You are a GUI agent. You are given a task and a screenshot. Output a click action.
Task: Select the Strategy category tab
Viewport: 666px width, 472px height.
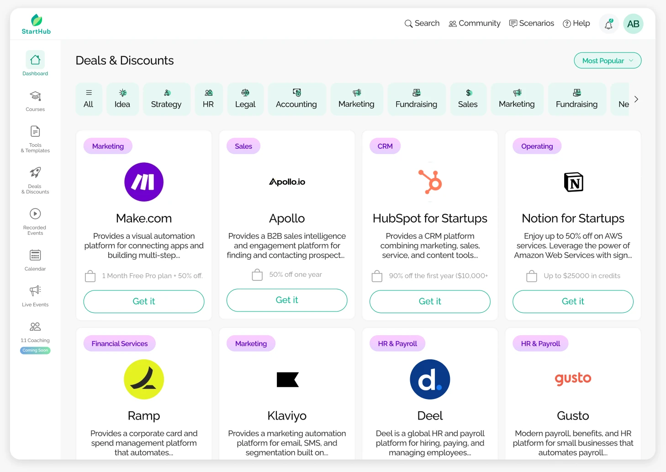coord(166,99)
